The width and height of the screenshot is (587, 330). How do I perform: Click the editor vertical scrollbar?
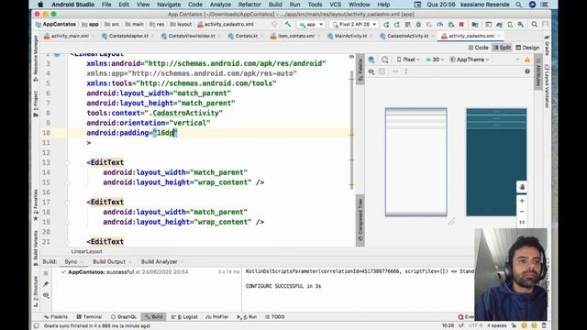351,131
